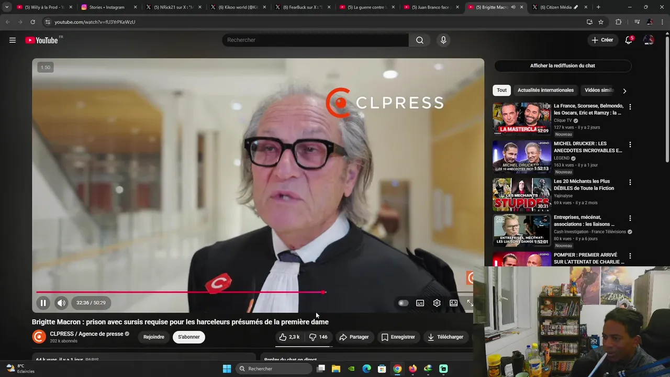Open options for Entreprises, mécénat video

coord(630,218)
